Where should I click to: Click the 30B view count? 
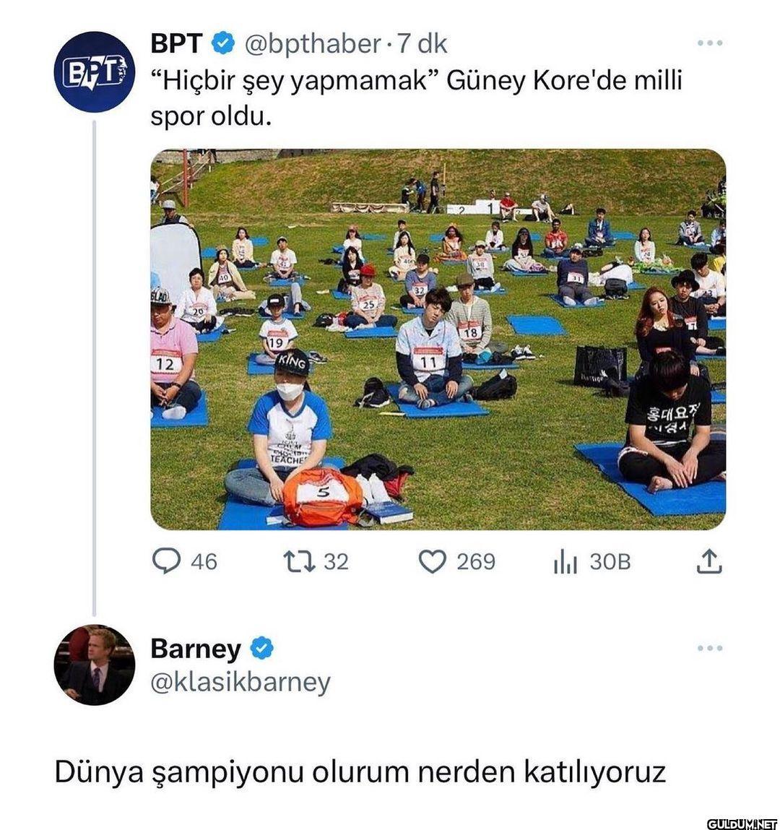[610, 561]
